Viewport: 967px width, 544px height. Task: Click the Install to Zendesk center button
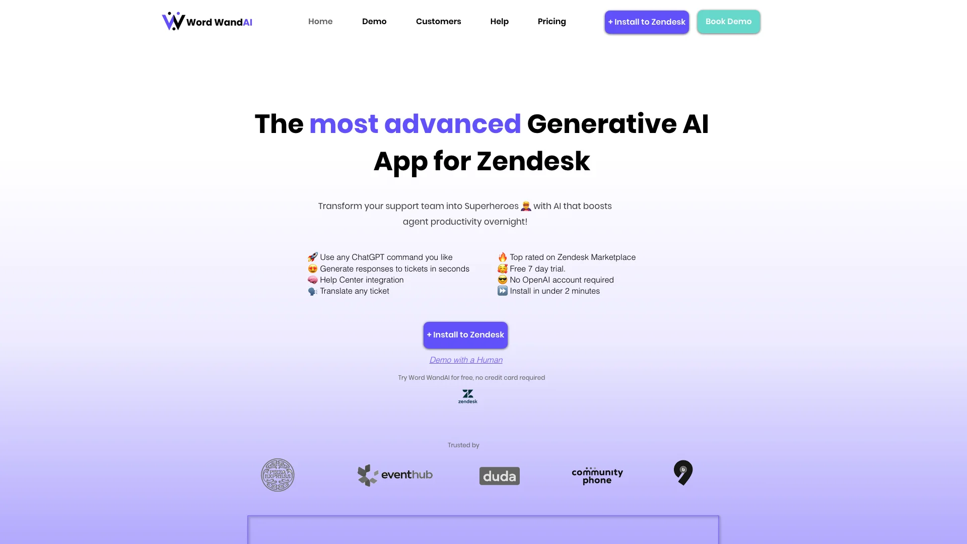tap(465, 335)
